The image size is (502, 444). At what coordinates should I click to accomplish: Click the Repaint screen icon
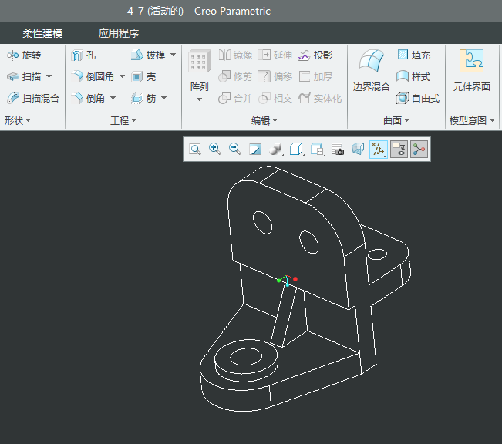(x=255, y=150)
